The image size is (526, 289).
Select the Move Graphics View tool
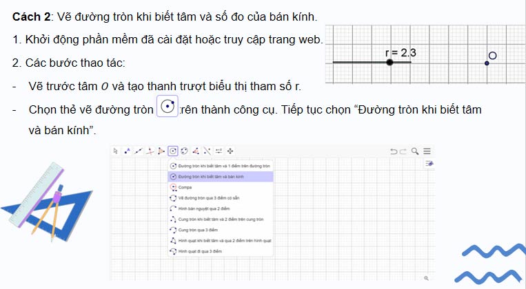click(x=230, y=151)
